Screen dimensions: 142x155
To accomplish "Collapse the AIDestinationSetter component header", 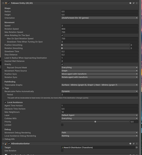I will click(x=3, y=144).
